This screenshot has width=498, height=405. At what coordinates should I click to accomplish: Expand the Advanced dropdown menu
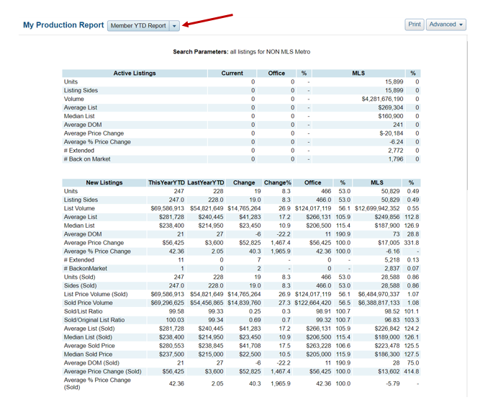tap(446, 25)
